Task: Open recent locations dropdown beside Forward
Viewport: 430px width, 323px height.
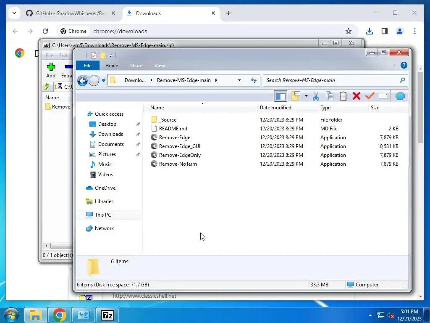Action: (103, 80)
